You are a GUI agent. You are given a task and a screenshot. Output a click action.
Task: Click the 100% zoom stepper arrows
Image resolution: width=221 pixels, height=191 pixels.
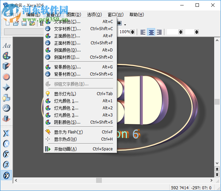[132, 32]
